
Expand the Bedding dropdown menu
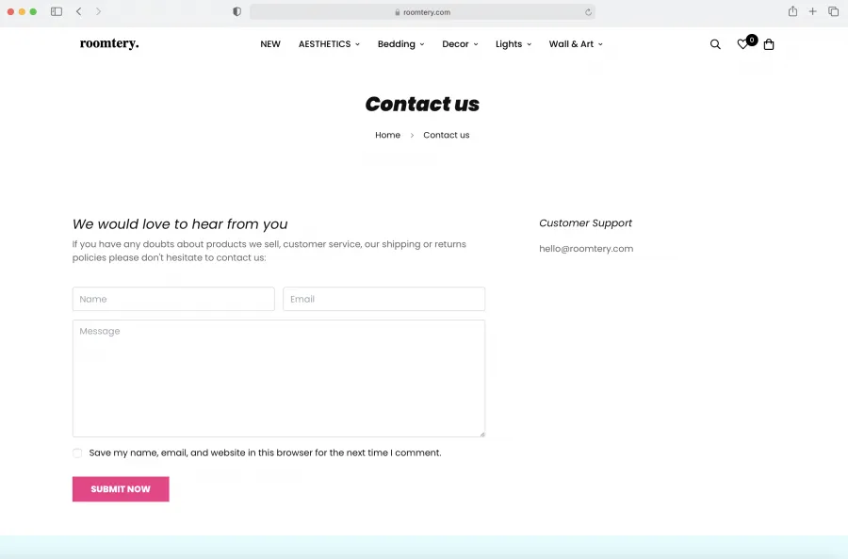[x=400, y=44]
